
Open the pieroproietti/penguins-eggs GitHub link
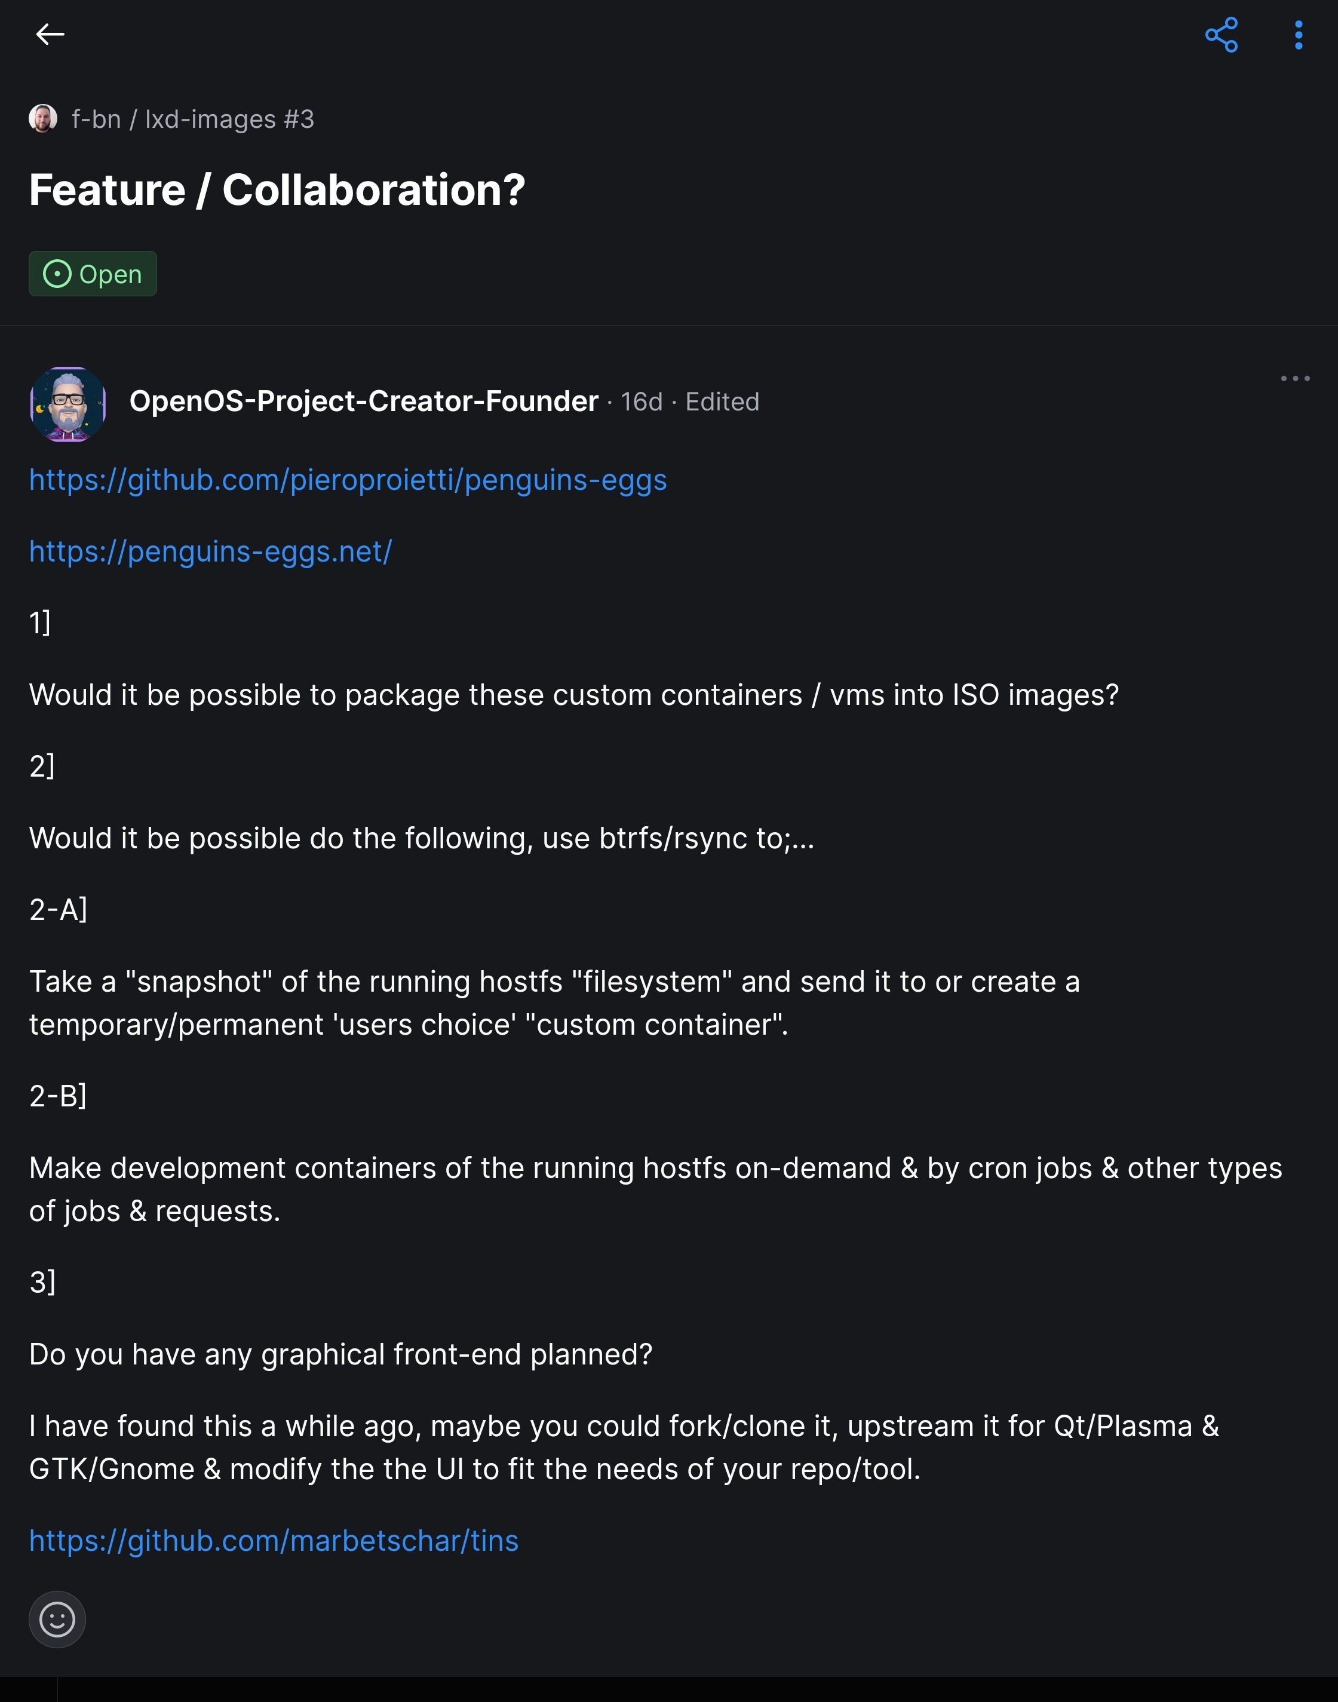coord(348,480)
